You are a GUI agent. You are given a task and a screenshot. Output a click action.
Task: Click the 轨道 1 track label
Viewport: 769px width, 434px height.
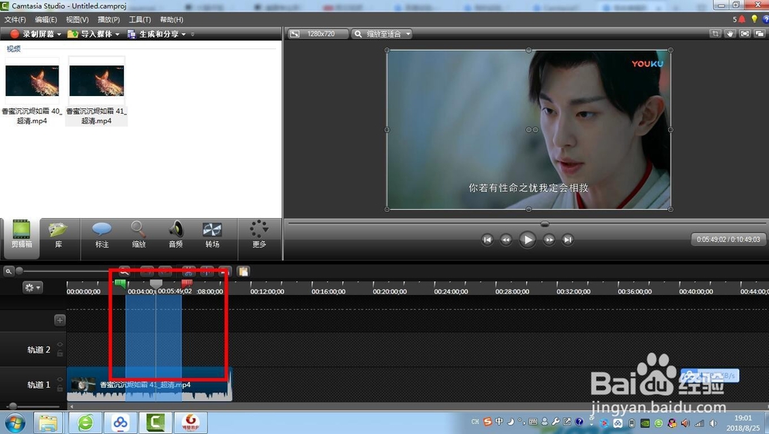click(38, 385)
